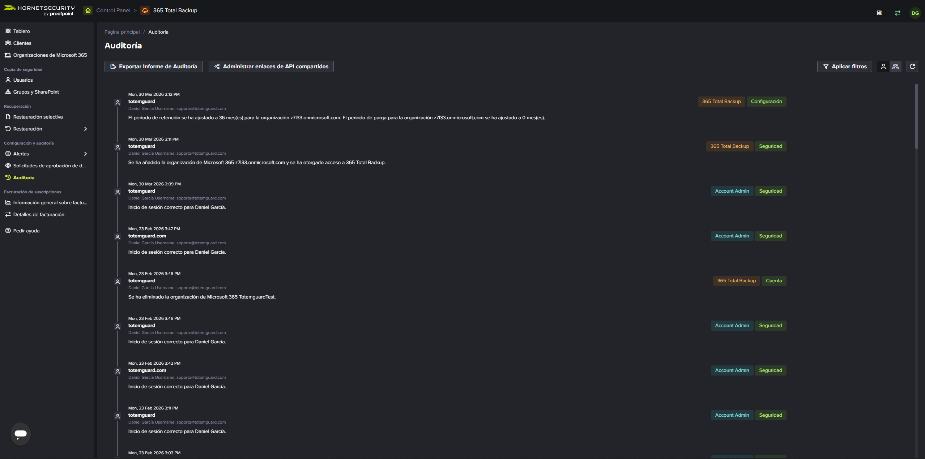Open Aplicar filtros panel
Image resolution: width=925 pixels, height=459 pixels.
pyautogui.click(x=844, y=67)
